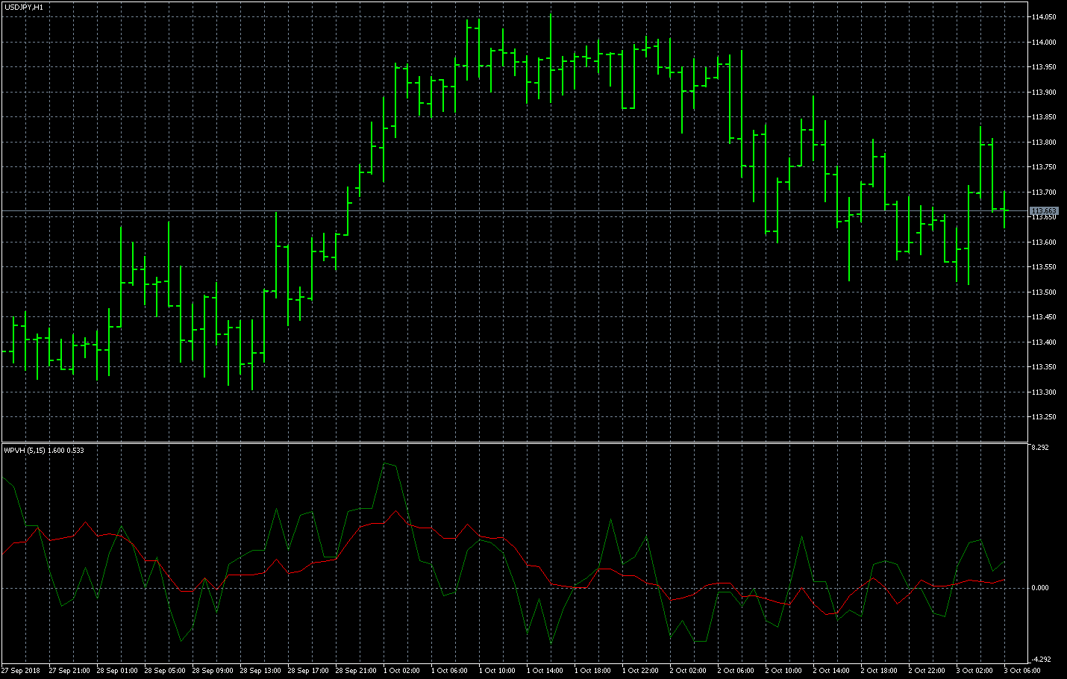Select the 27 Sep 2018 time label
The width and height of the screenshot is (1067, 679).
(x=21, y=671)
